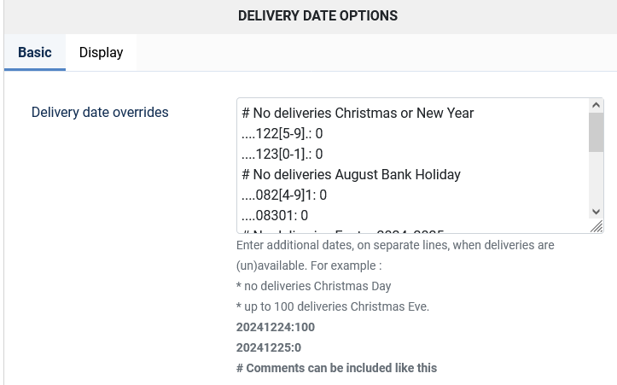Click the 20241224:100 example text
Viewport: 617px width, 385px height.
(276, 327)
